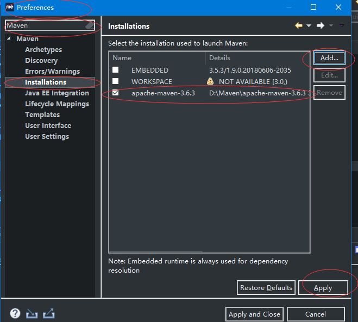Viewport: 358px width, 322px height.
Task: Open the preferences view menu triangle
Action: [x=342, y=25]
